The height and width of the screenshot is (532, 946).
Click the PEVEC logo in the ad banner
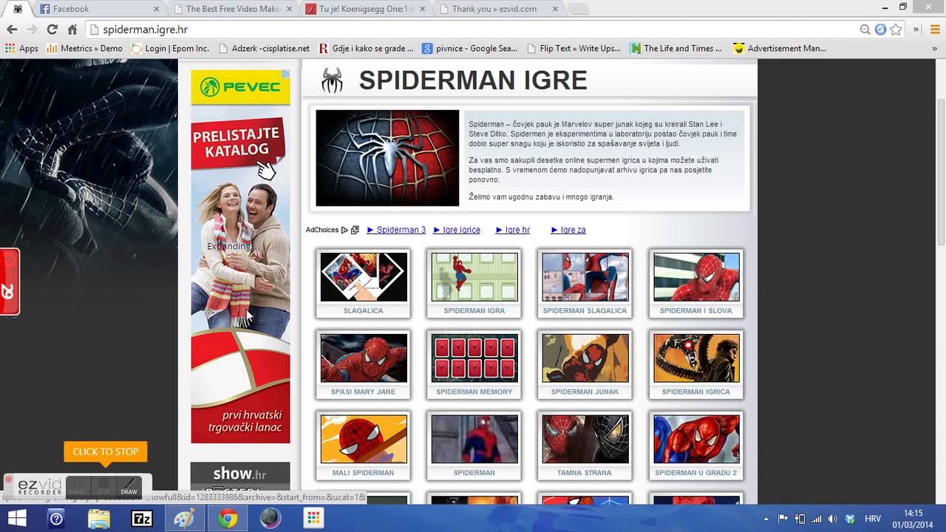point(240,88)
